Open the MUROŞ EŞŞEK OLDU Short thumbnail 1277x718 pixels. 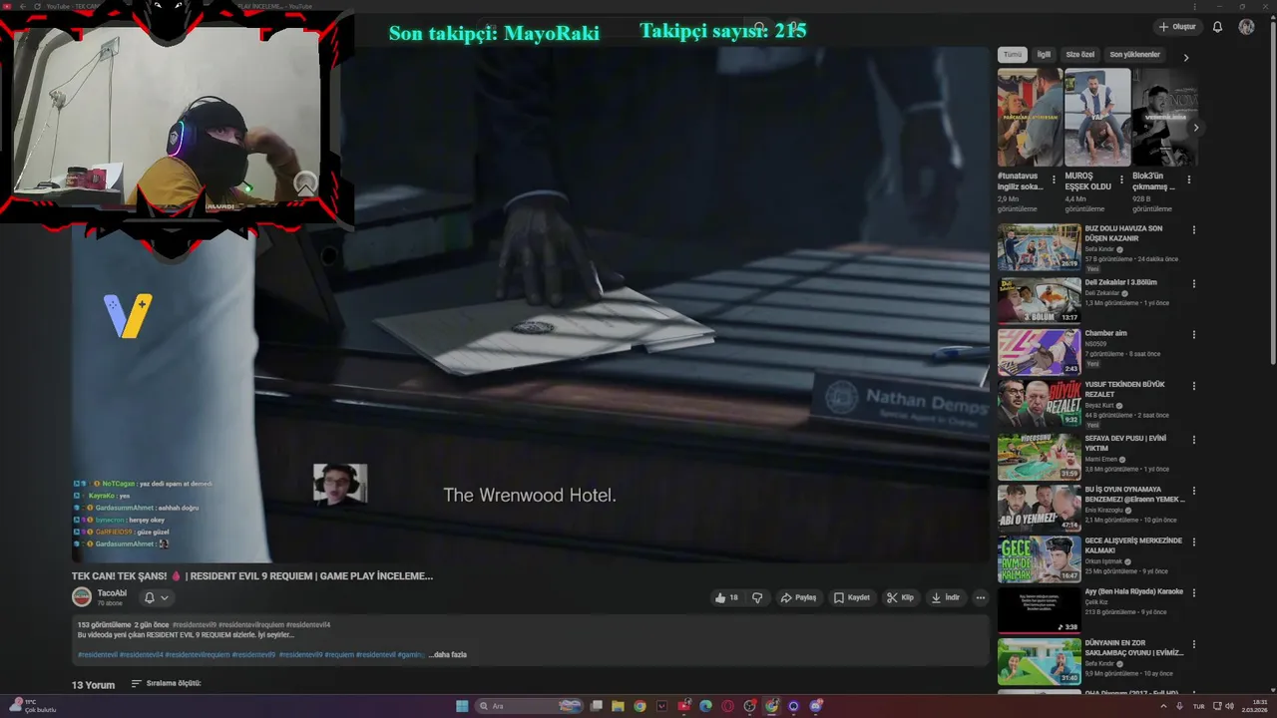(x=1097, y=117)
